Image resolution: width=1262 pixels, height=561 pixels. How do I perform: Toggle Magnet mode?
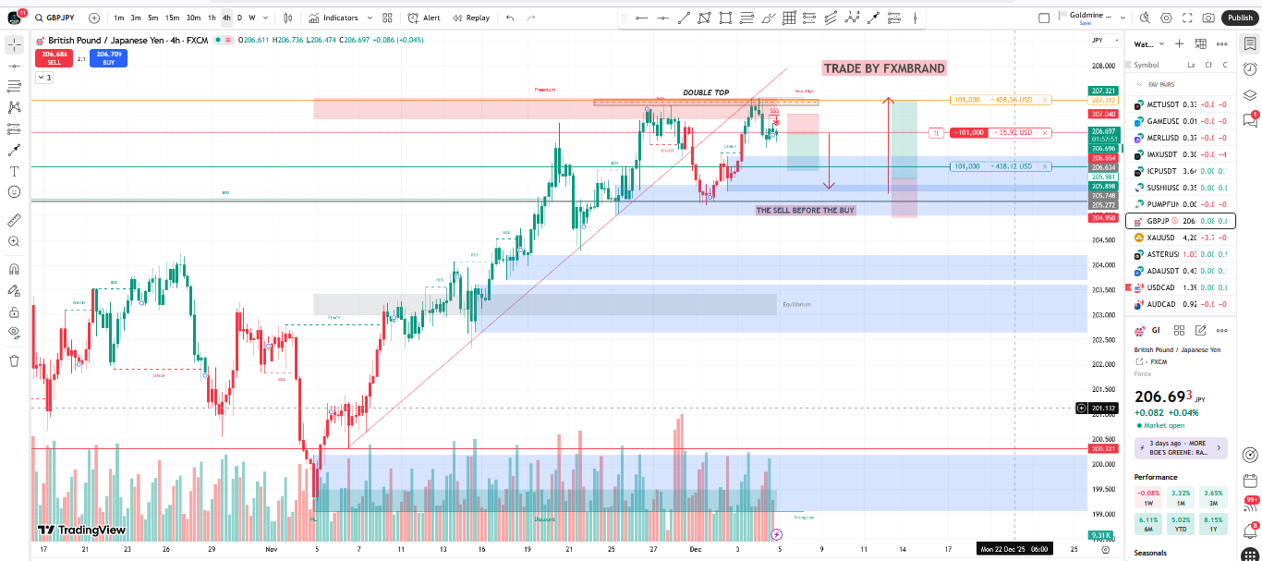pos(14,270)
